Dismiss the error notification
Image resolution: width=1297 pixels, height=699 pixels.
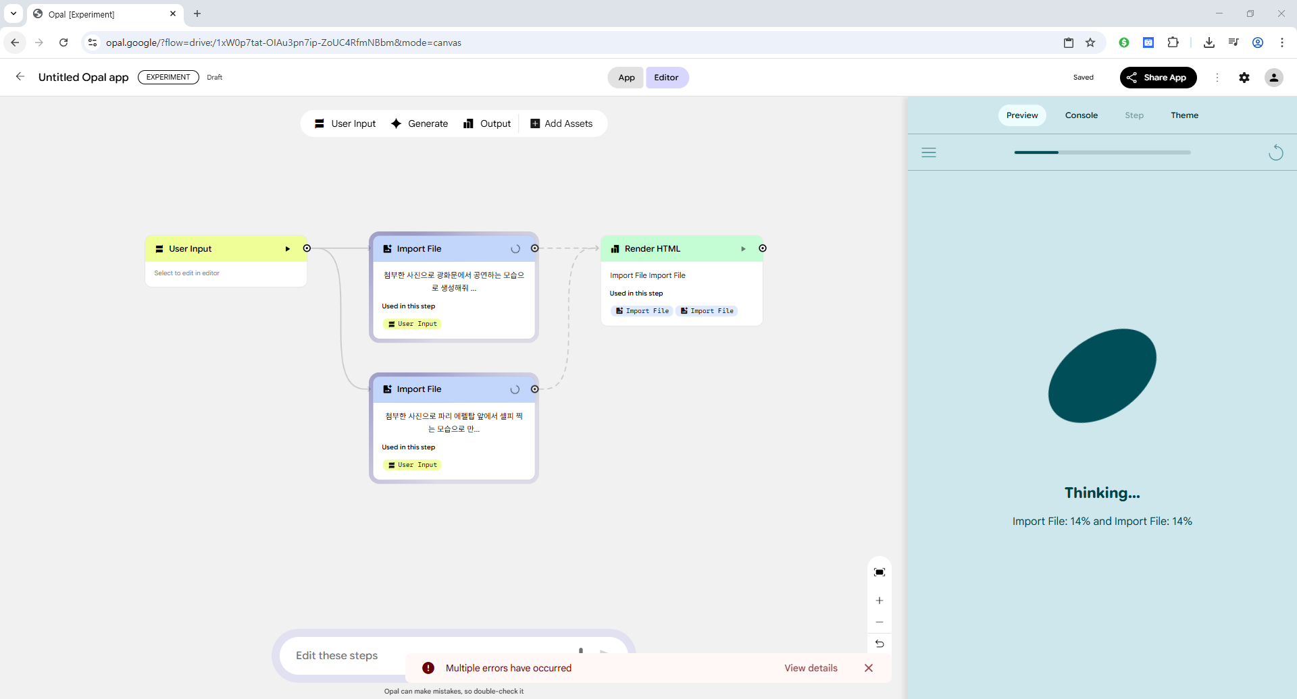pyautogui.click(x=869, y=668)
